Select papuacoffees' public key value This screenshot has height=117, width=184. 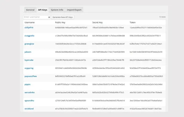[x=71, y=76]
